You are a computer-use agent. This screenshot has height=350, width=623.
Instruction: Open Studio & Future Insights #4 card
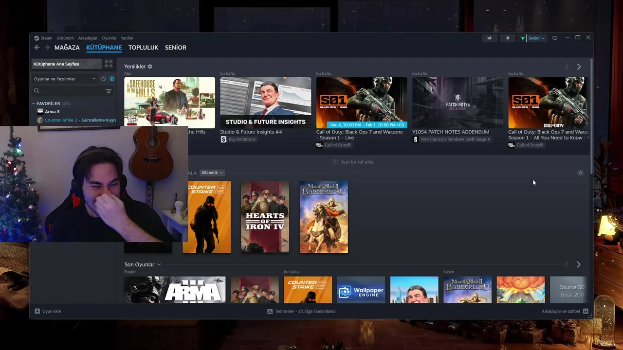click(265, 103)
